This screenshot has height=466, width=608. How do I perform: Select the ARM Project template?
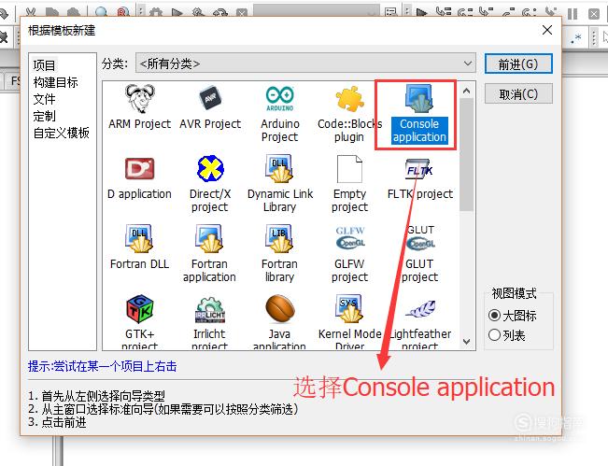139,107
